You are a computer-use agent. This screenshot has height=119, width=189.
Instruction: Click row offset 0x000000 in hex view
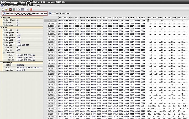[52, 21]
